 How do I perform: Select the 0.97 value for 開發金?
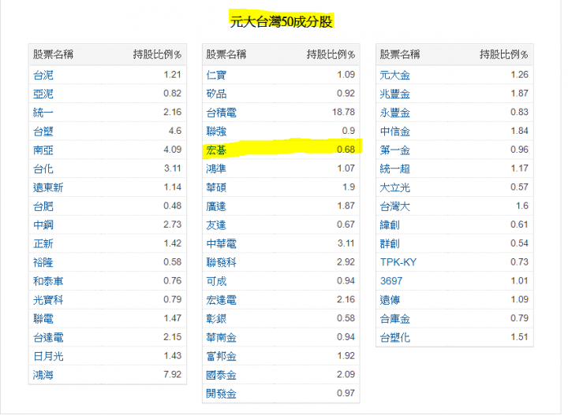click(x=346, y=393)
